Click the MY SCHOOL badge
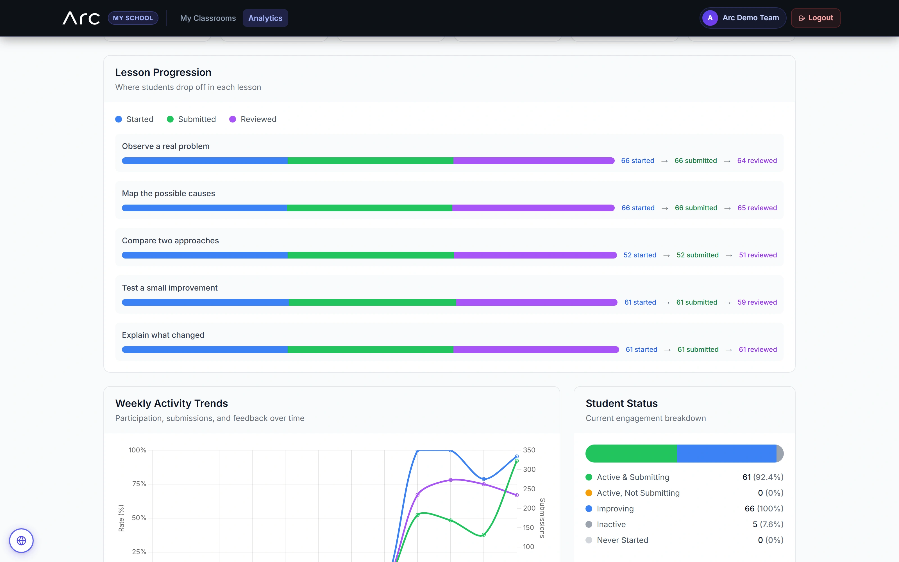This screenshot has width=899, height=562. coord(133,18)
